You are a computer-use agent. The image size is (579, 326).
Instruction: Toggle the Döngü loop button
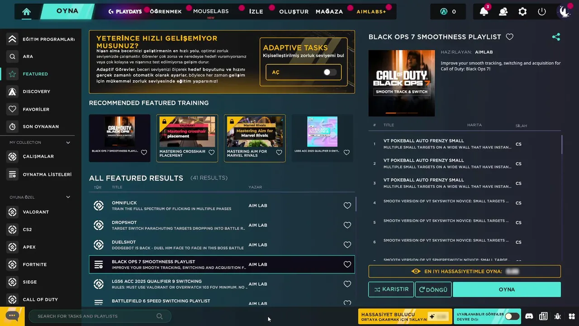coord(433,289)
